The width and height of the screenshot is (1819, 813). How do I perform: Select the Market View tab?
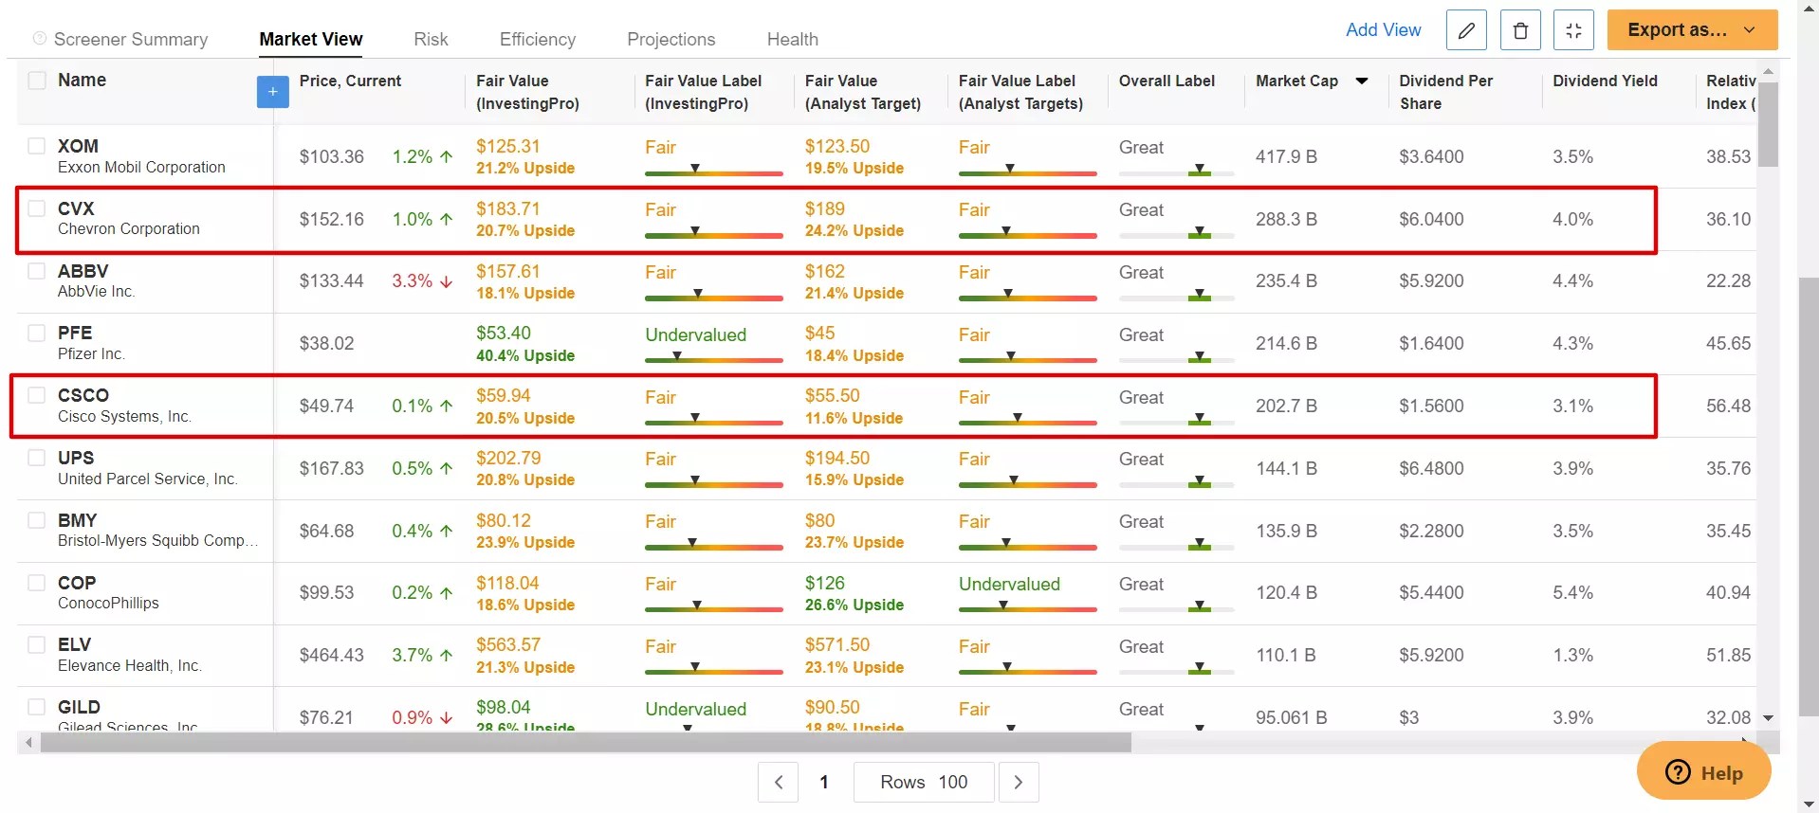tap(311, 39)
